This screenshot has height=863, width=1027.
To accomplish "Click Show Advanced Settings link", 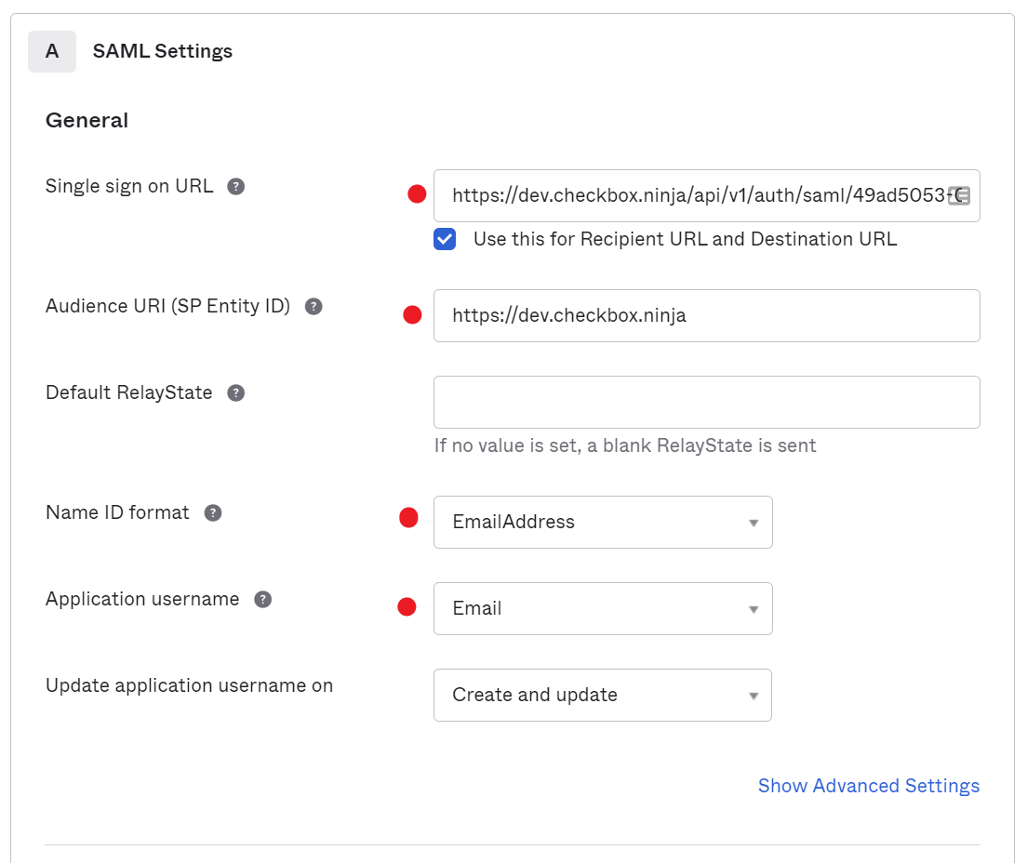I will point(869,786).
